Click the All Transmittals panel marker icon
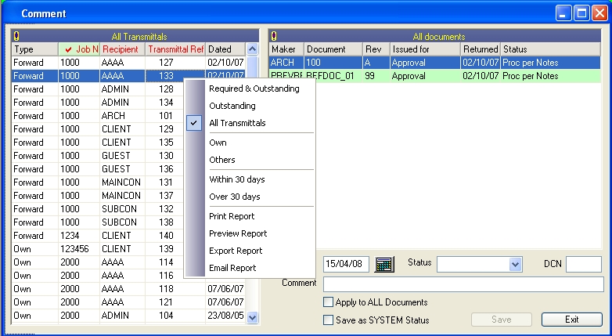 (x=16, y=36)
